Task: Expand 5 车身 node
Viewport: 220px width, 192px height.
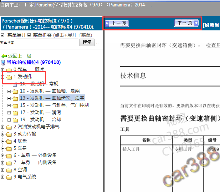Action: click(x=2, y=148)
